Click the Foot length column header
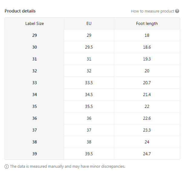Viewport: 185px width, 172px height. [147, 23]
